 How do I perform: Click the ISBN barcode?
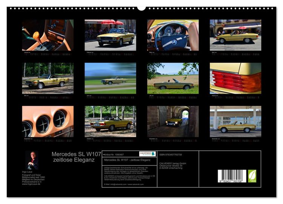pos(232,176)
